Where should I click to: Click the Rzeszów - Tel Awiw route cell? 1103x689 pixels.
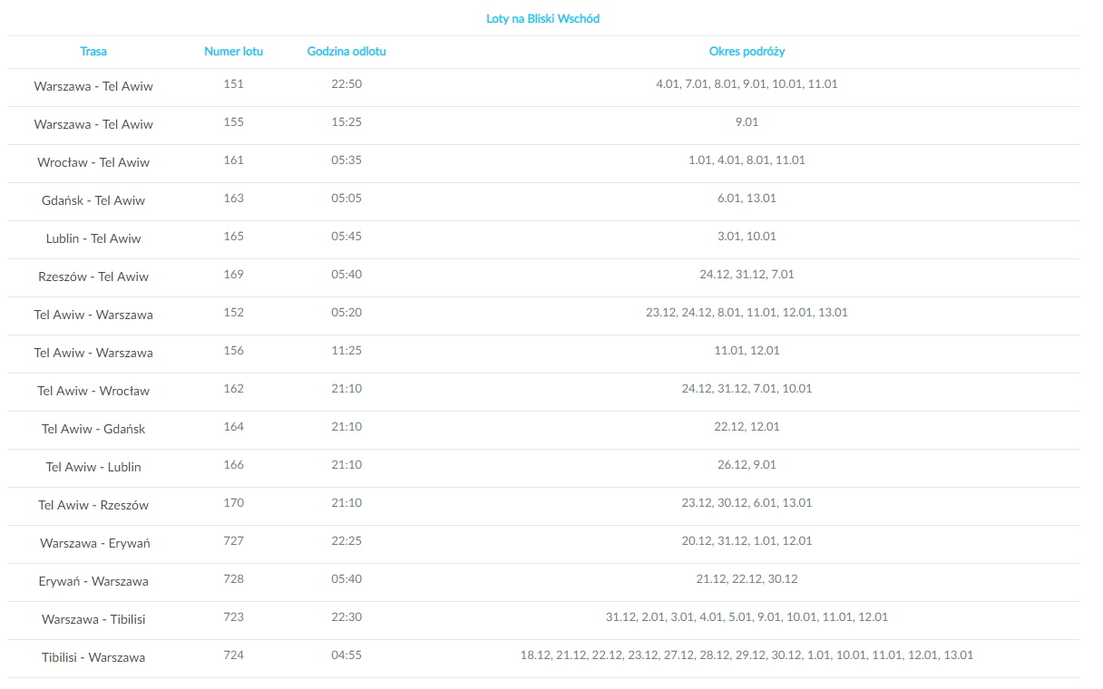point(93,277)
